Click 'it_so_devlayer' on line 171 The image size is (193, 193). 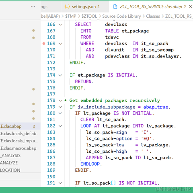click(160, 56)
